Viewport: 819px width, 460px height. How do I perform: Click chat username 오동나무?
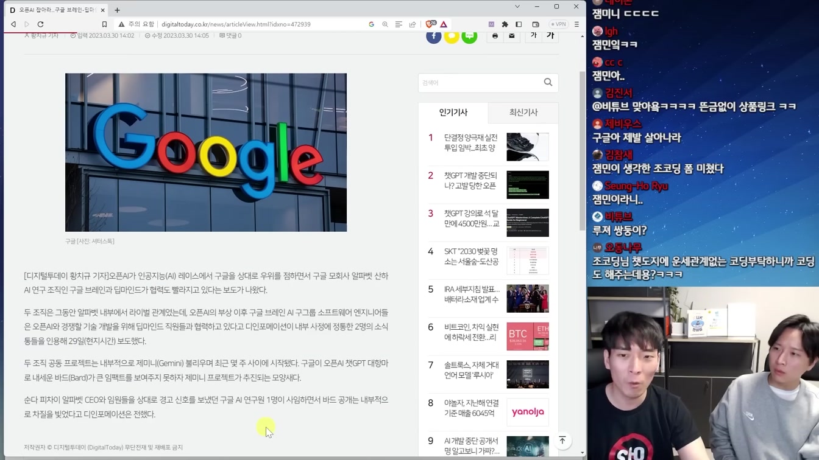(x=623, y=248)
